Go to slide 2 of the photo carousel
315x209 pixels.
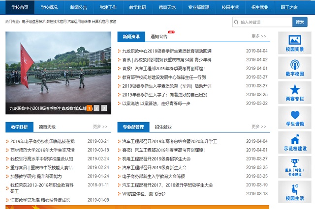tap(96, 108)
